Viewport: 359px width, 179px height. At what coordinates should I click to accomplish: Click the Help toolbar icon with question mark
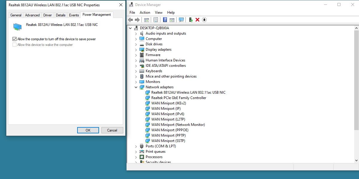[x=165, y=20]
